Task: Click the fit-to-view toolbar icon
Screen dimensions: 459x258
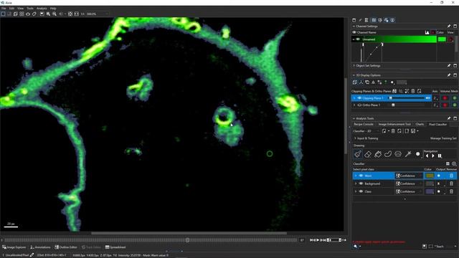Action: click(70, 14)
